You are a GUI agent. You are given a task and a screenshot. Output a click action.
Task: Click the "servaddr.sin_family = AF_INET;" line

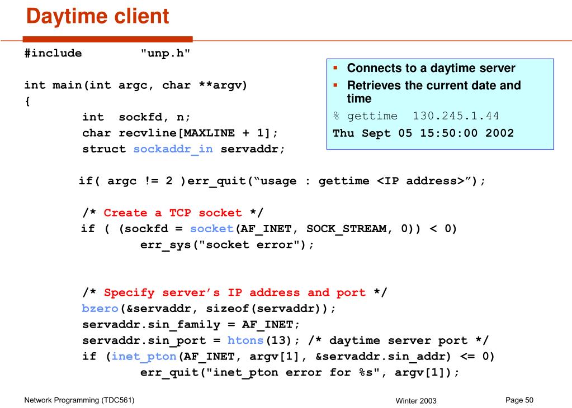tap(191, 325)
